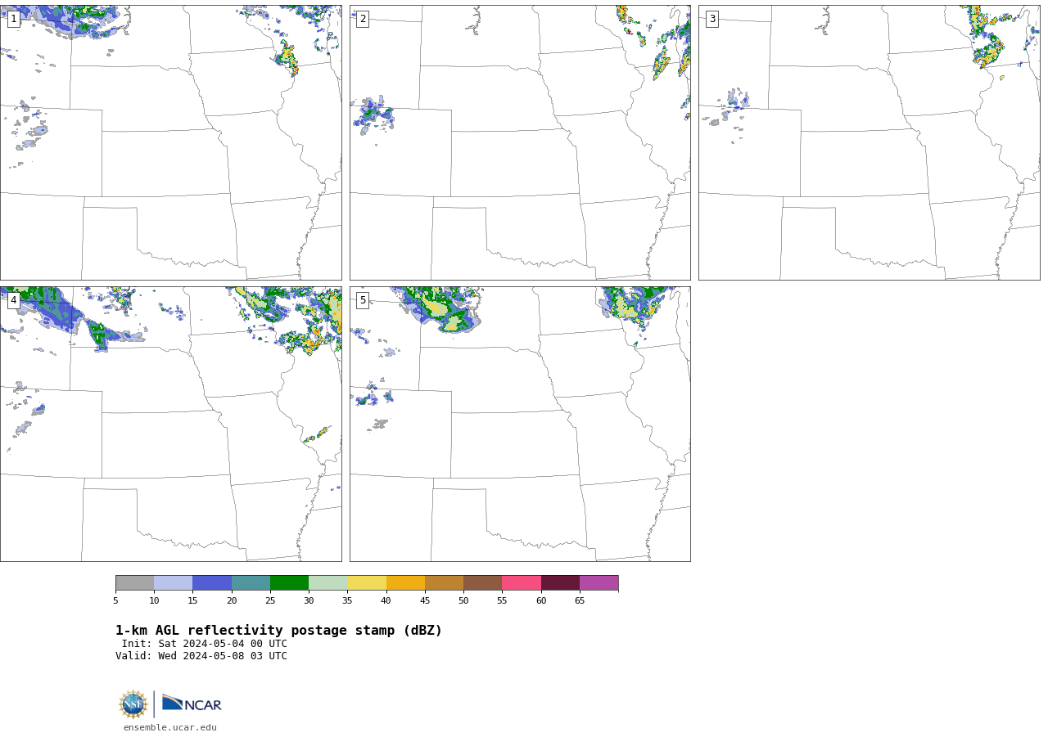Click the panel number label 4
The image size is (1048, 737).
(13, 300)
